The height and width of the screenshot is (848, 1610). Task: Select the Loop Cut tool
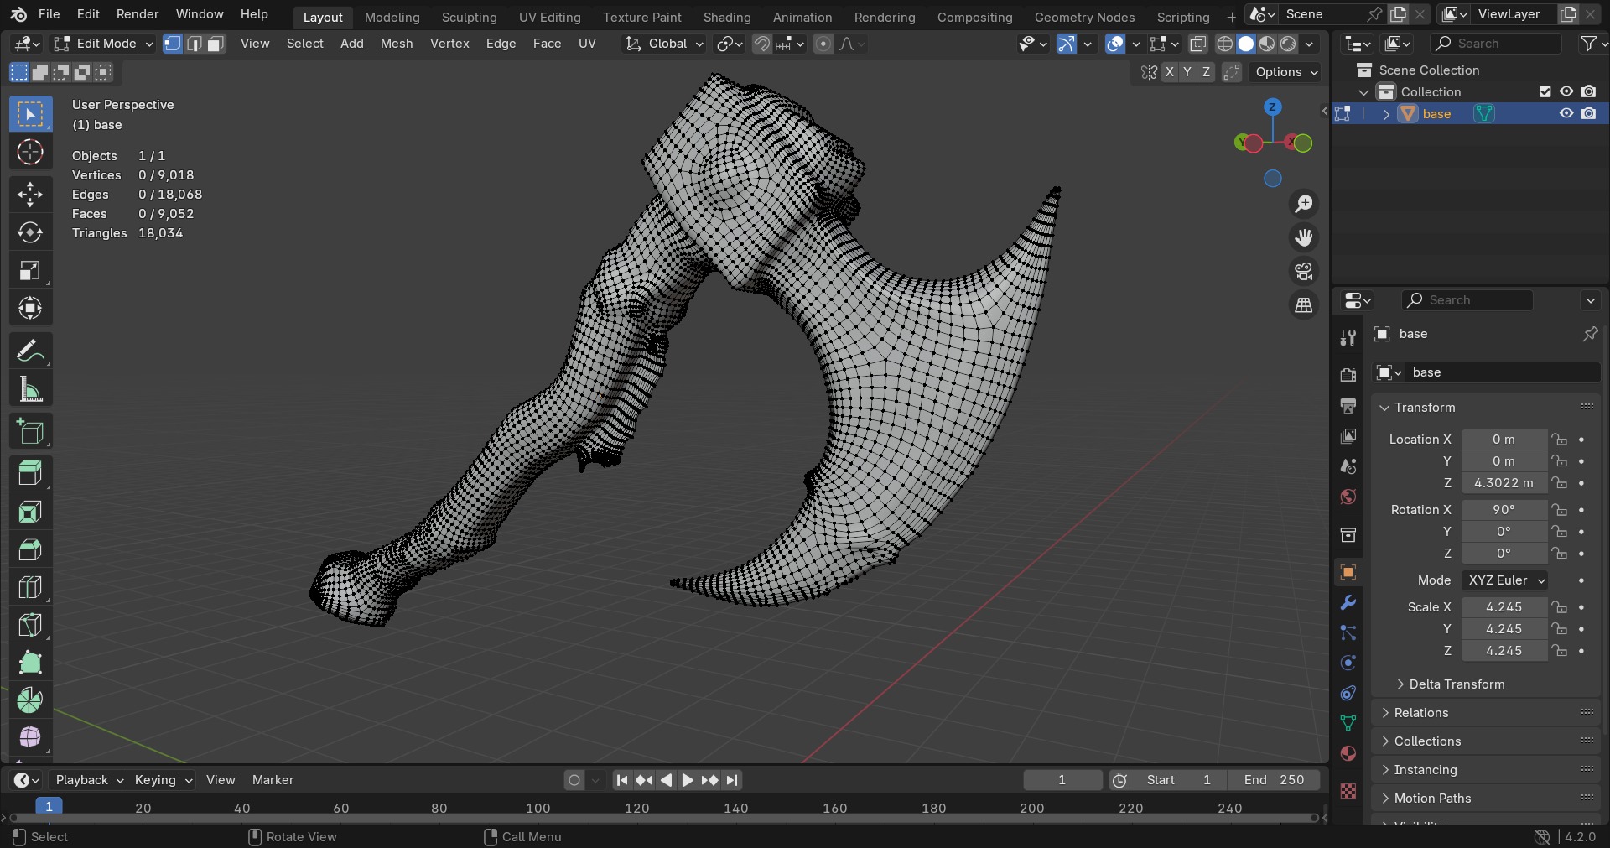coord(30,586)
